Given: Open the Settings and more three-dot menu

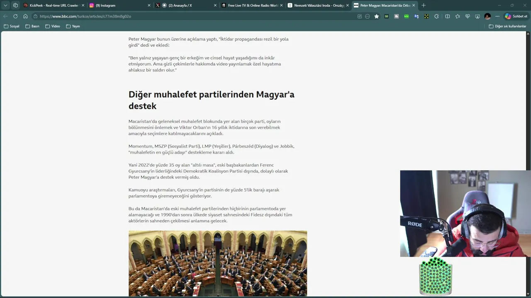Looking at the screenshot, I should [497, 16].
